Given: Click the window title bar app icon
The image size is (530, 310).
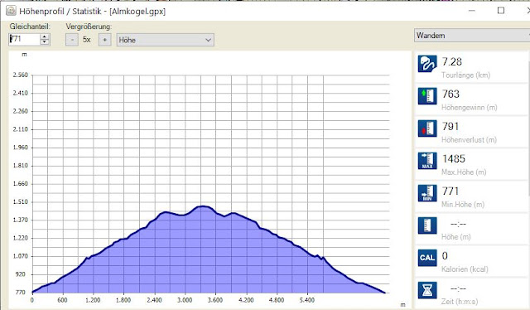Looking at the screenshot, I should [11, 11].
